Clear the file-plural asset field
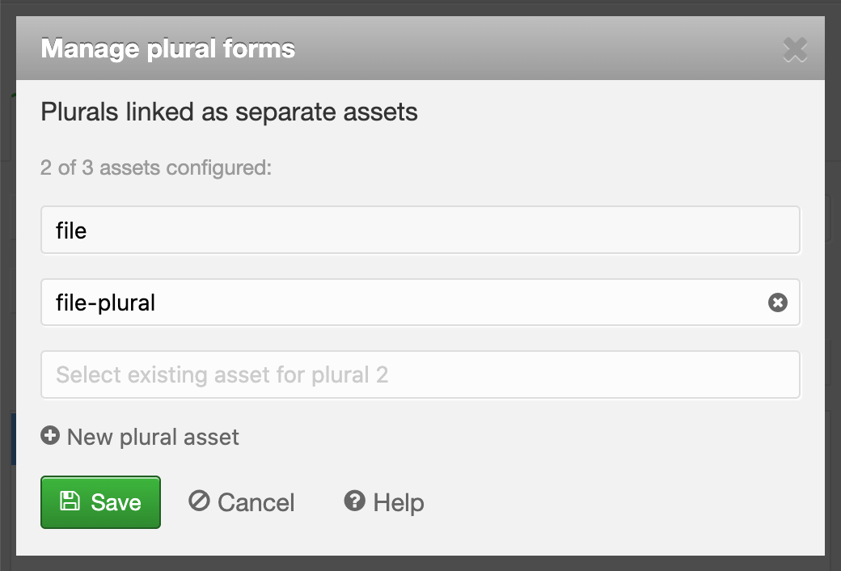Screen dimensions: 841x571 pos(777,302)
